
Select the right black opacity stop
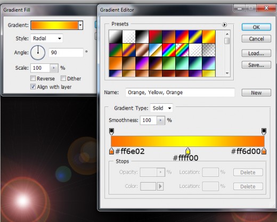point(264,131)
